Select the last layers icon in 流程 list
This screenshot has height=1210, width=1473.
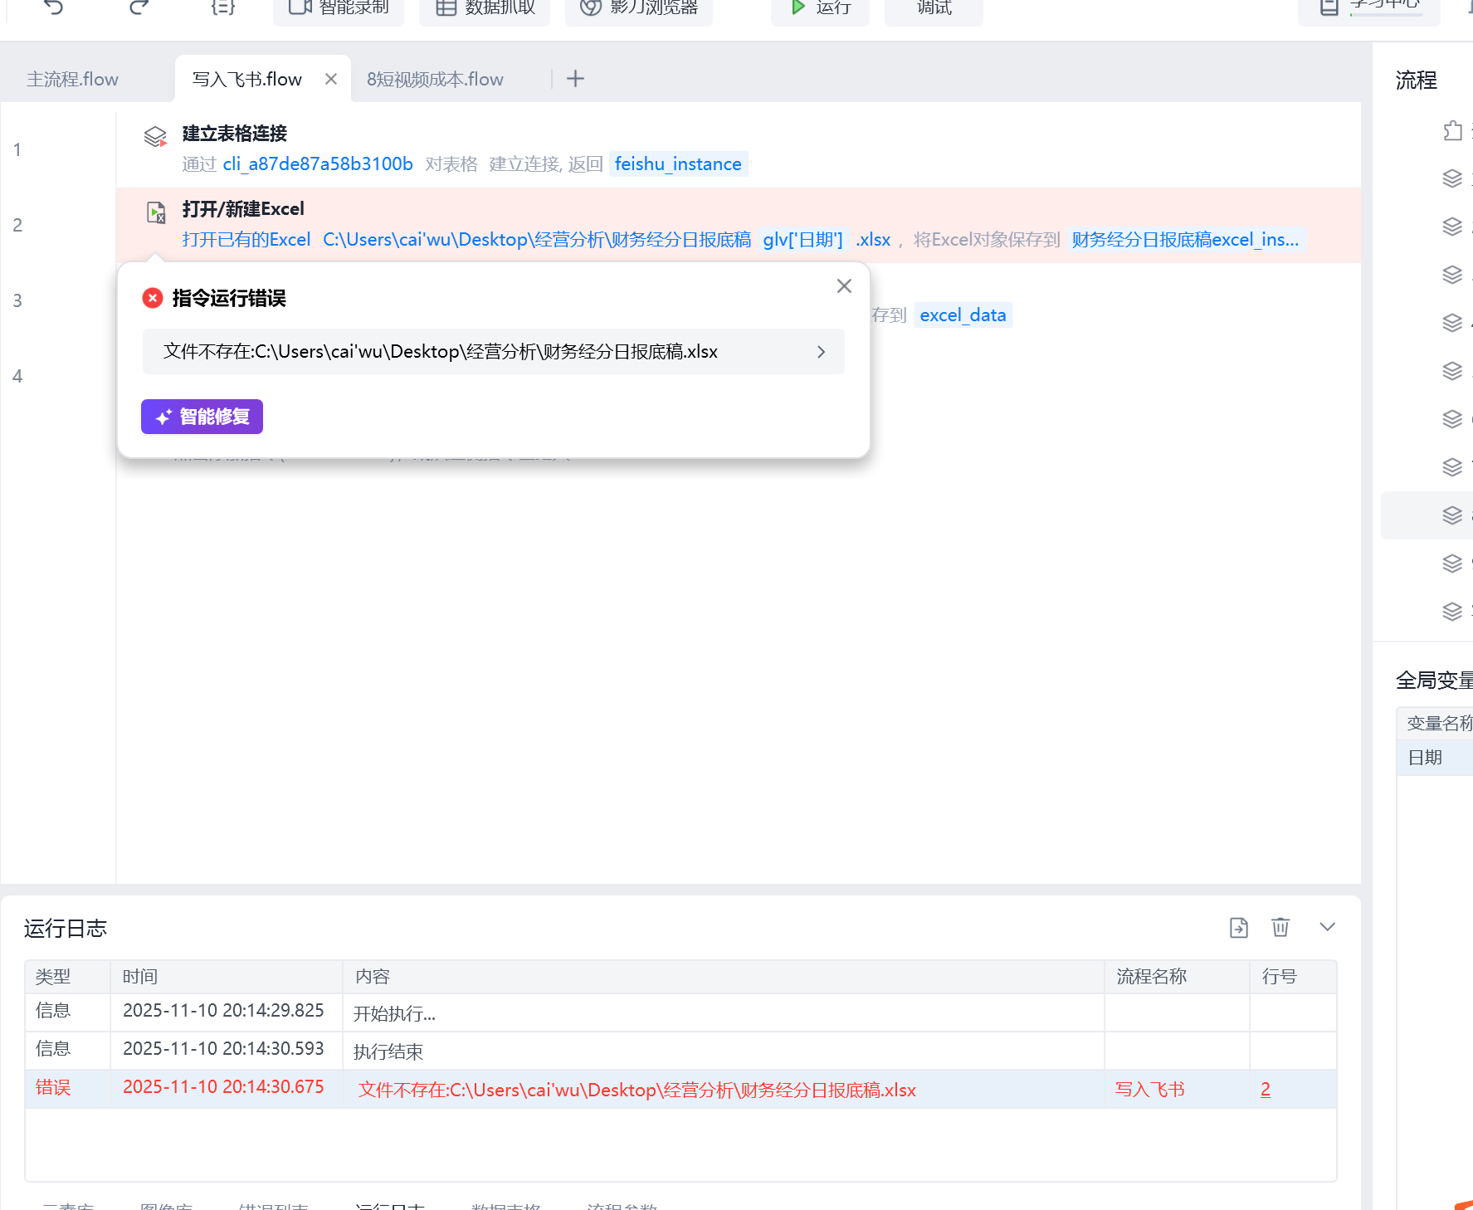pos(1451,612)
